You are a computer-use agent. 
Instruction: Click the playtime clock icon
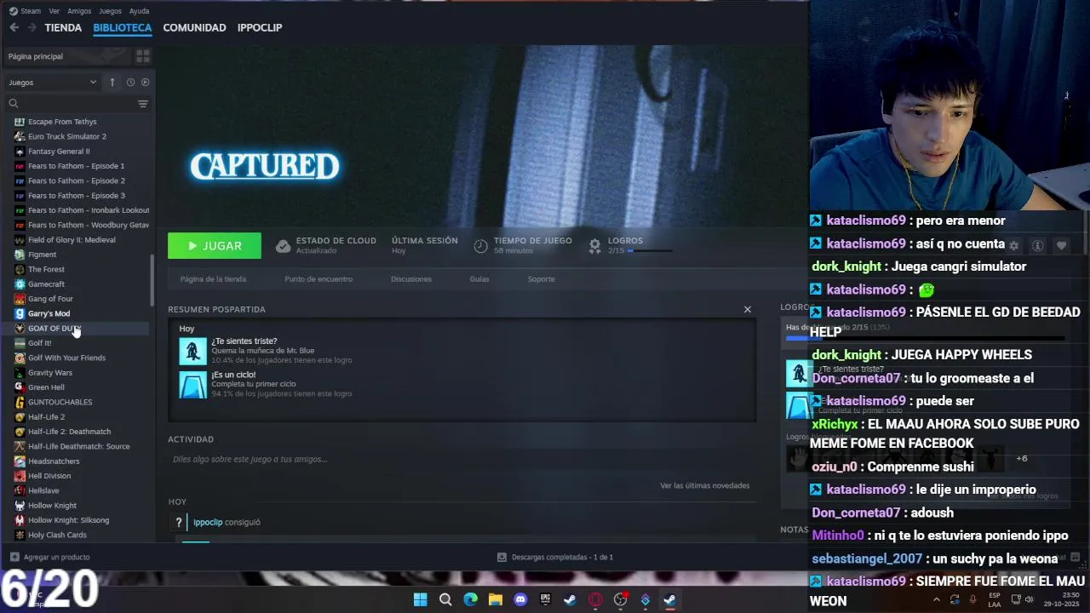480,246
